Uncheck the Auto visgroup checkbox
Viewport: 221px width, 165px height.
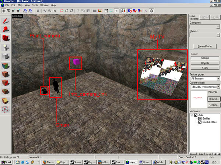(x=196, y=115)
